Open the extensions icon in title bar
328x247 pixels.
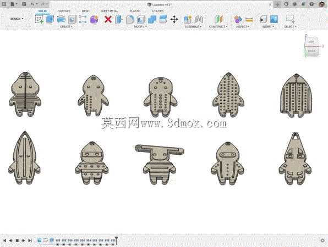[286, 4]
